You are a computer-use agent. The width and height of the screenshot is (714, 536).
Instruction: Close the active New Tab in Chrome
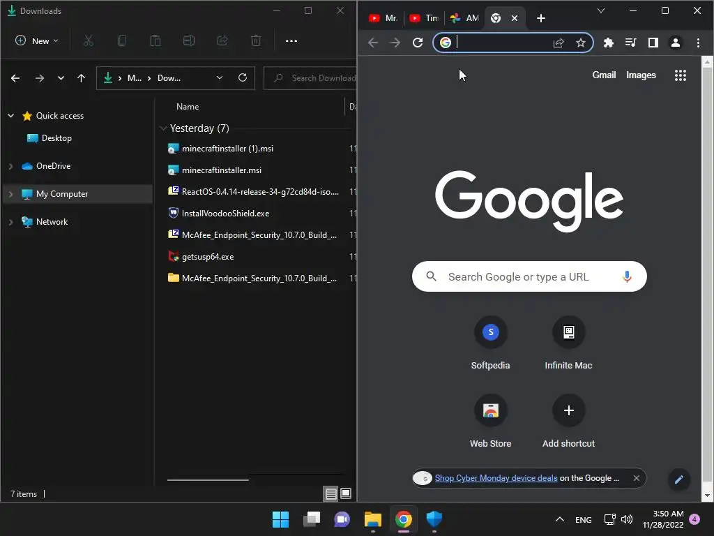(x=515, y=18)
